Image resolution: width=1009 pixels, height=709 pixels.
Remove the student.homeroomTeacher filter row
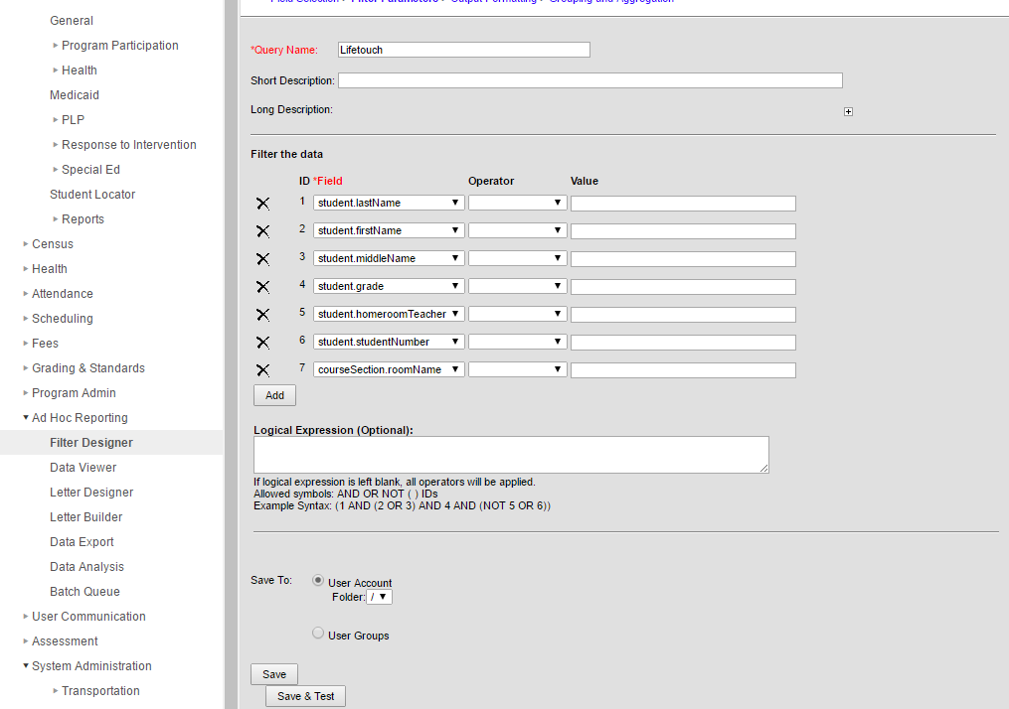[x=262, y=315]
